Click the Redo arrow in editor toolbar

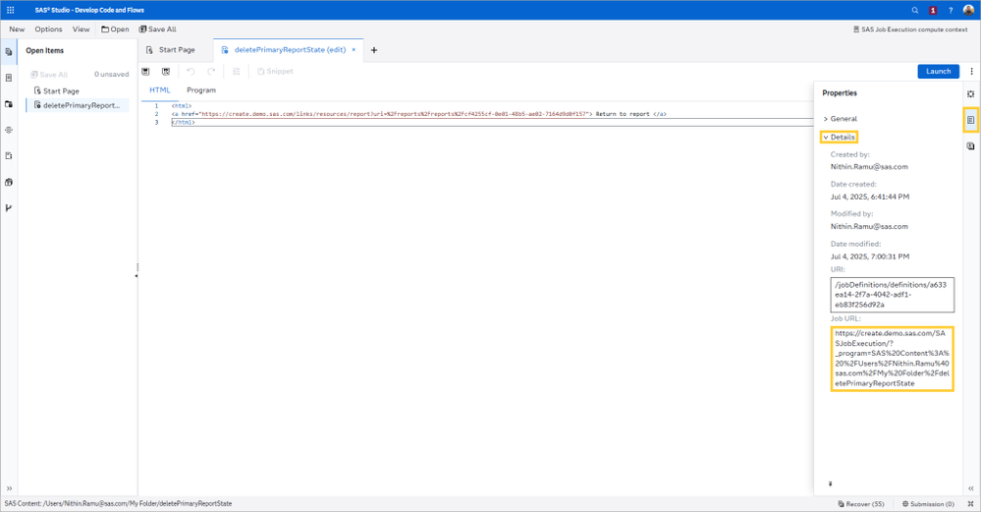click(211, 72)
